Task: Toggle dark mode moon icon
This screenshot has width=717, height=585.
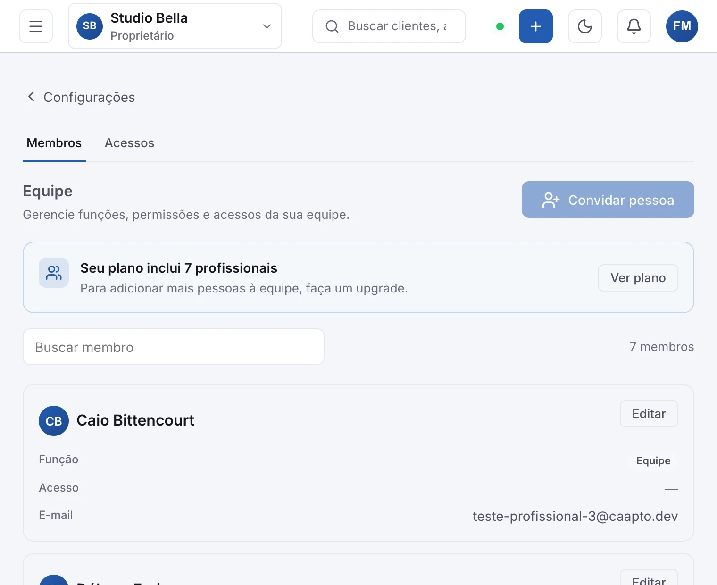Action: coord(585,26)
